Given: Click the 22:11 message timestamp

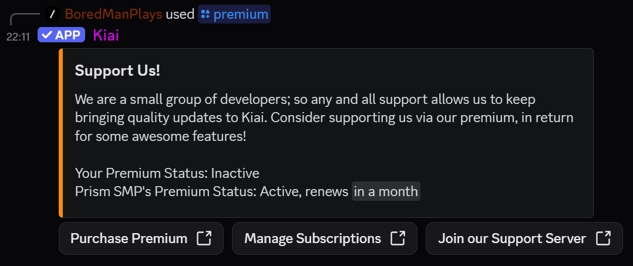Looking at the screenshot, I should click(18, 36).
